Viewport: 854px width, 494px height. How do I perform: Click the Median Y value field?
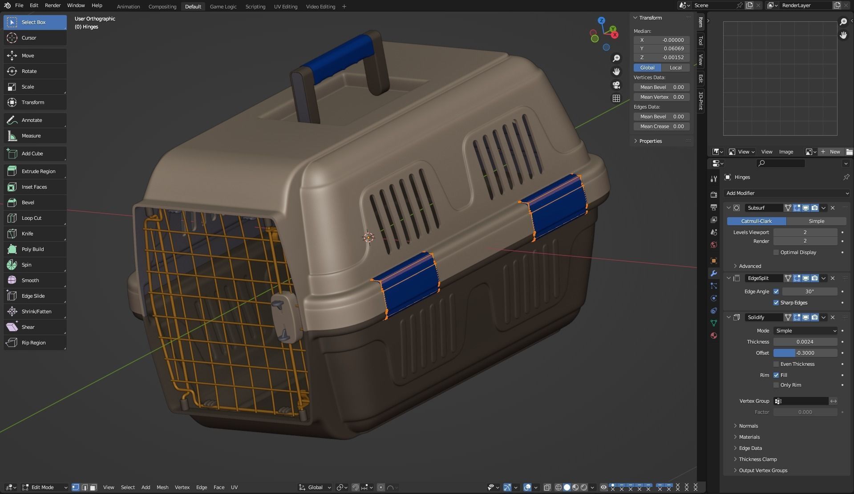click(x=662, y=49)
